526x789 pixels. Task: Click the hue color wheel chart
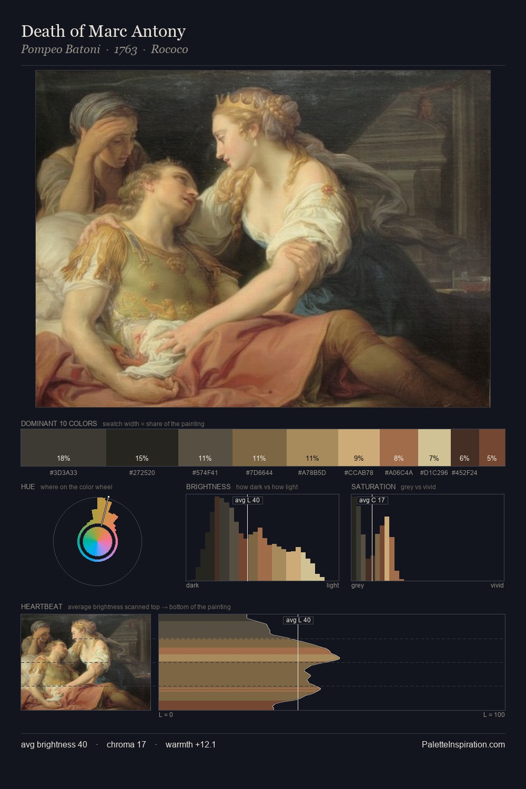97,541
